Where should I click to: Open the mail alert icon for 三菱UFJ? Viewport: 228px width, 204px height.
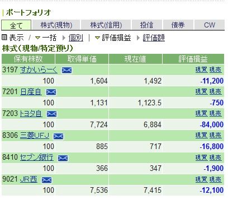point(58,136)
